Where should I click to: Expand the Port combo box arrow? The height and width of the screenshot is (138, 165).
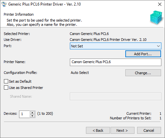coord(158,46)
